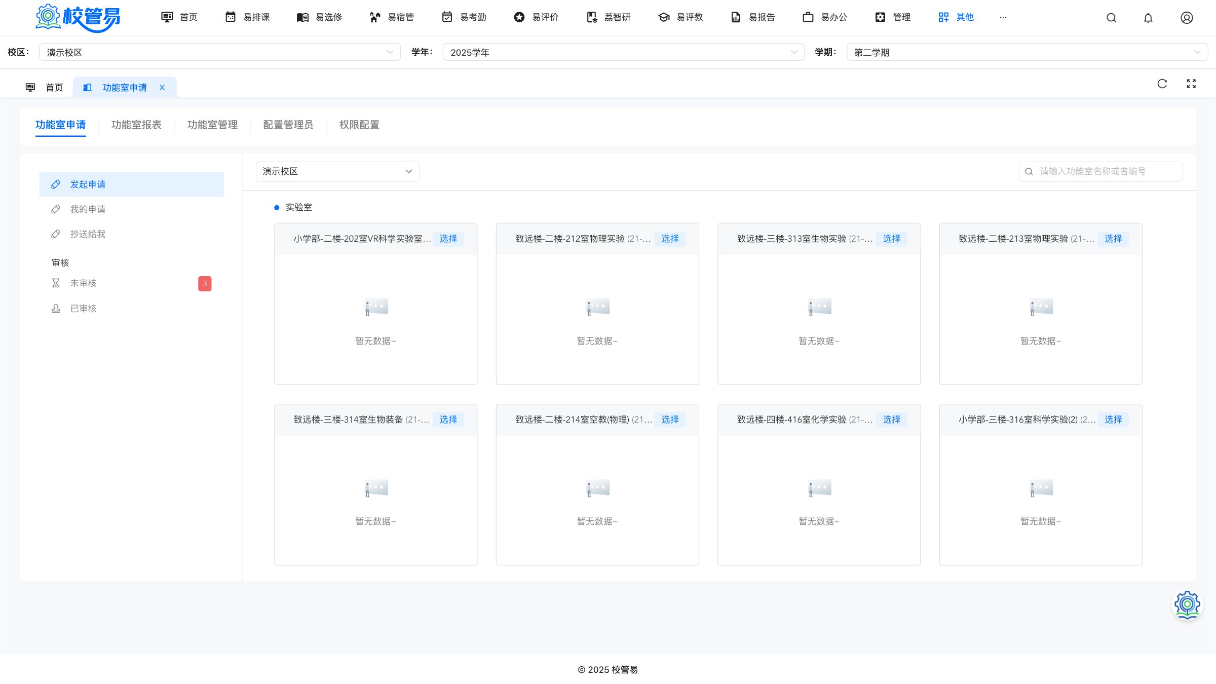
Task: Open the search icon in top bar
Action: (x=1111, y=18)
